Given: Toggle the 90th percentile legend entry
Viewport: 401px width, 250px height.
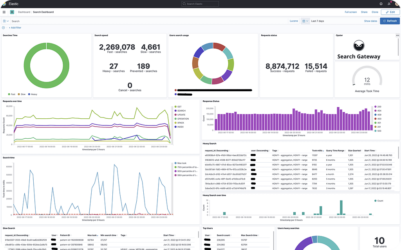Looking at the screenshot, I should pyautogui.click(x=186, y=171).
